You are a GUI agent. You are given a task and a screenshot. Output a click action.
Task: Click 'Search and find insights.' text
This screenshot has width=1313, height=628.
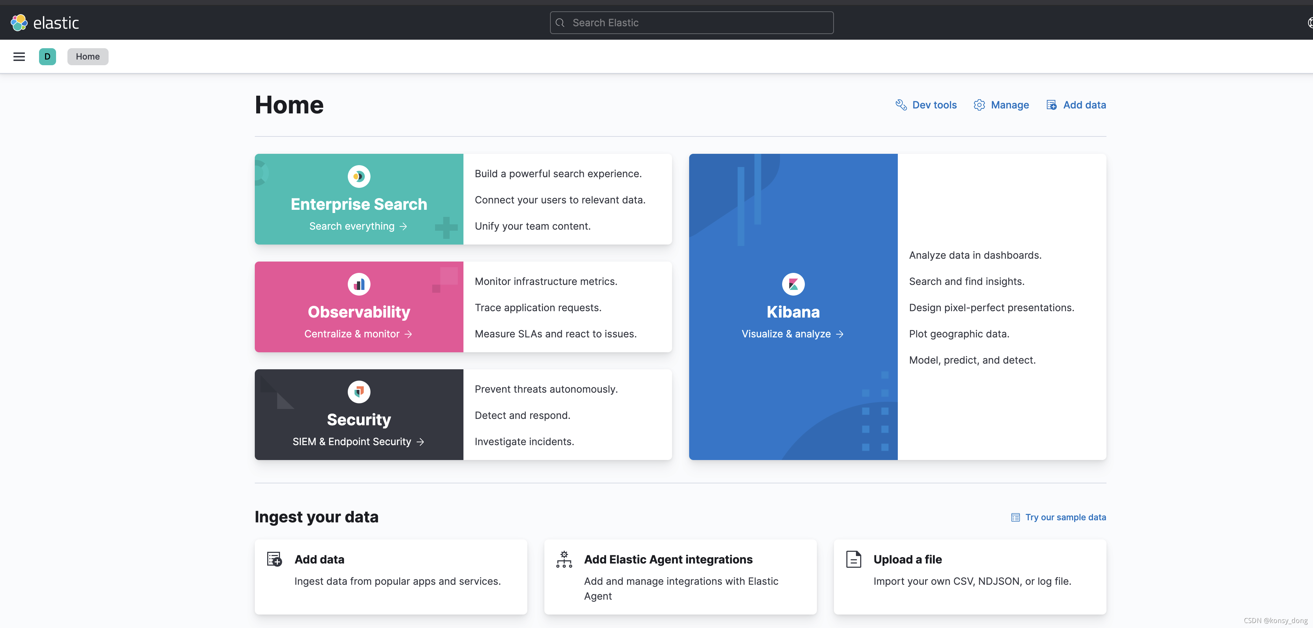click(966, 281)
